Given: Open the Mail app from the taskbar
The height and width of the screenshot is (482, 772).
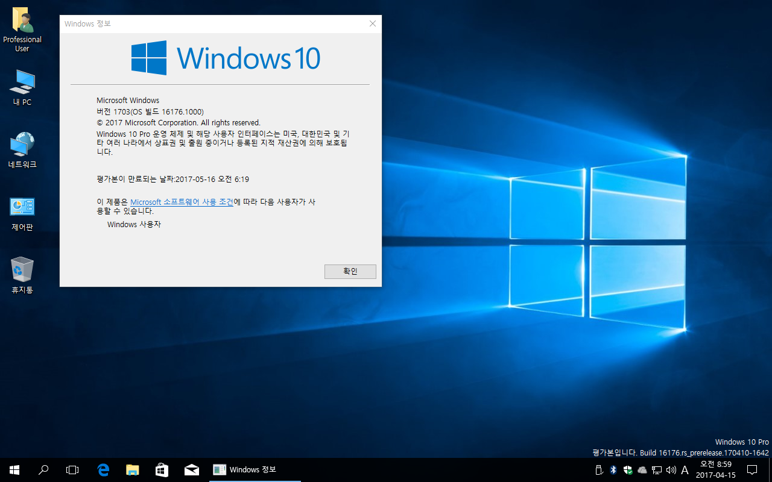Looking at the screenshot, I should pyautogui.click(x=191, y=470).
